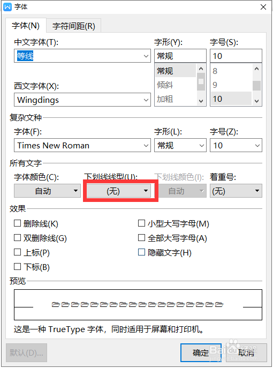
Task: Click up arrow of 字形 list scrollbar
Action: point(201,69)
